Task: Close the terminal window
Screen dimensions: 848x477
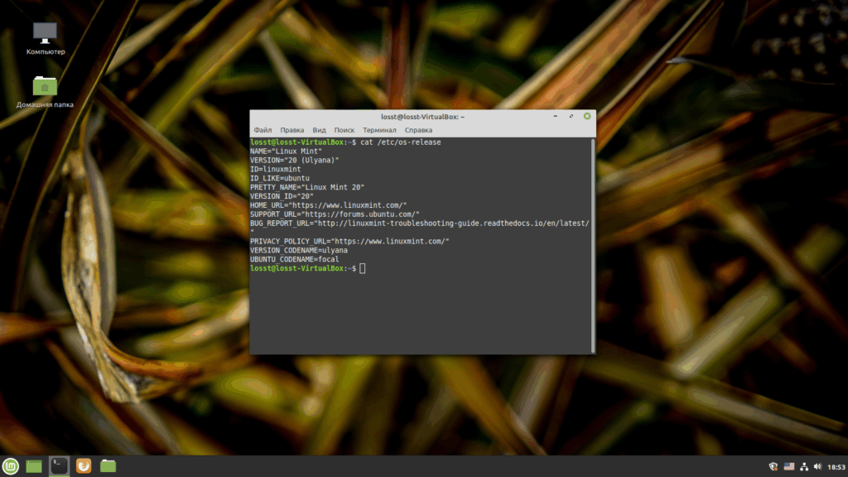Action: [587, 116]
